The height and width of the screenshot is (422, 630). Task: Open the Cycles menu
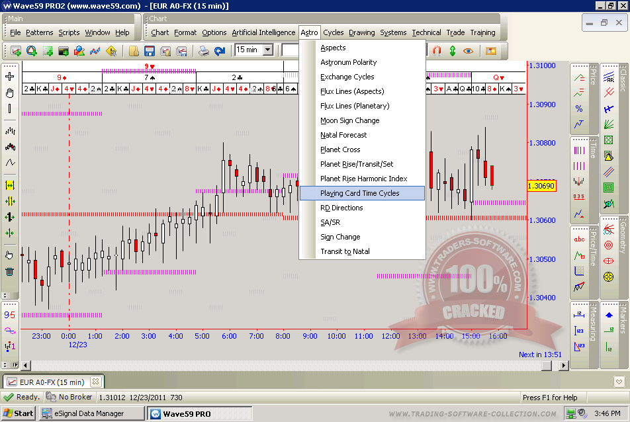[333, 32]
